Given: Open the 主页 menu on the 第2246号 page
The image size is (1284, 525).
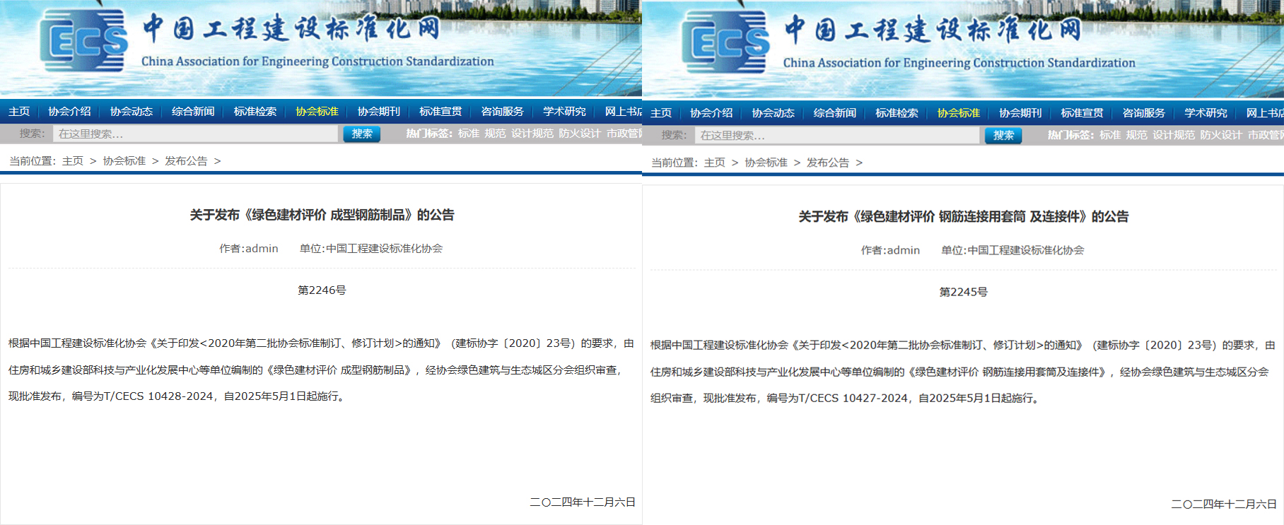Looking at the screenshot, I should pos(19,112).
